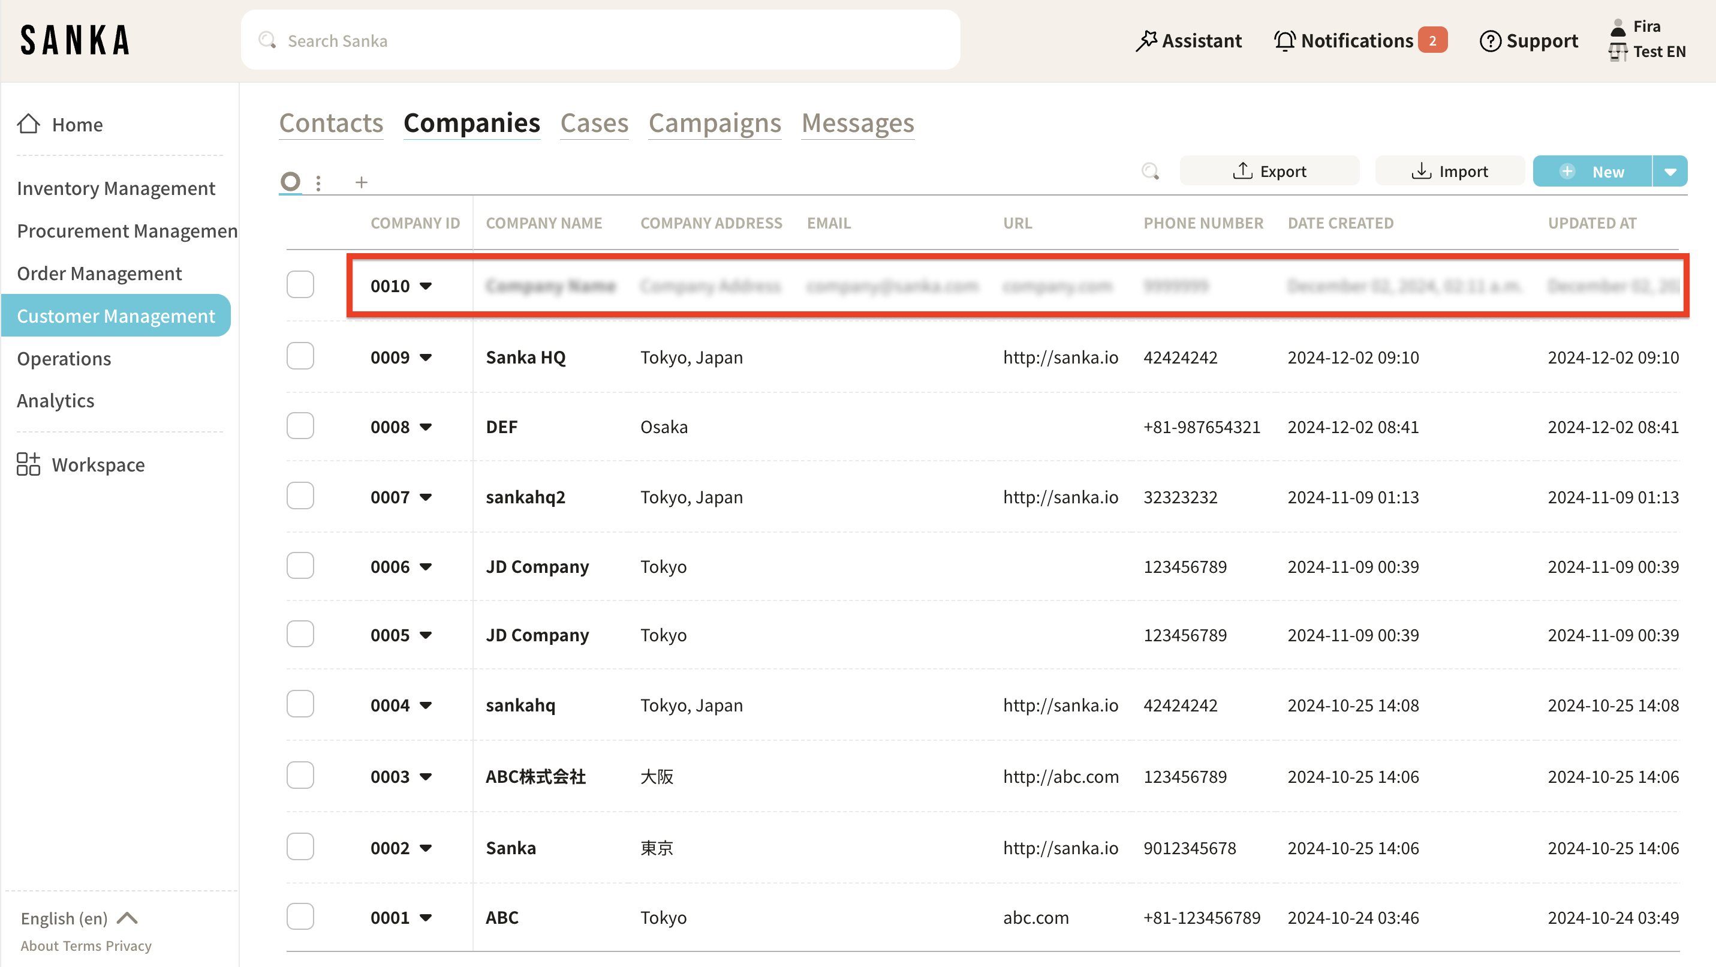Click the Export button
1716x967 pixels.
coord(1269,172)
